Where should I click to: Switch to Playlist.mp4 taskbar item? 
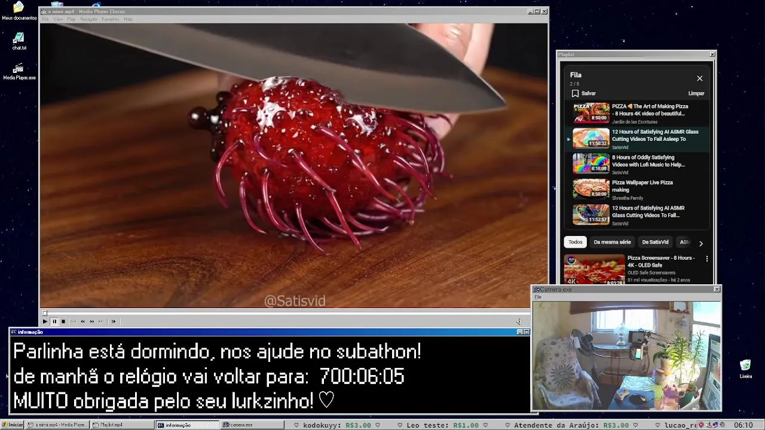coord(123,425)
